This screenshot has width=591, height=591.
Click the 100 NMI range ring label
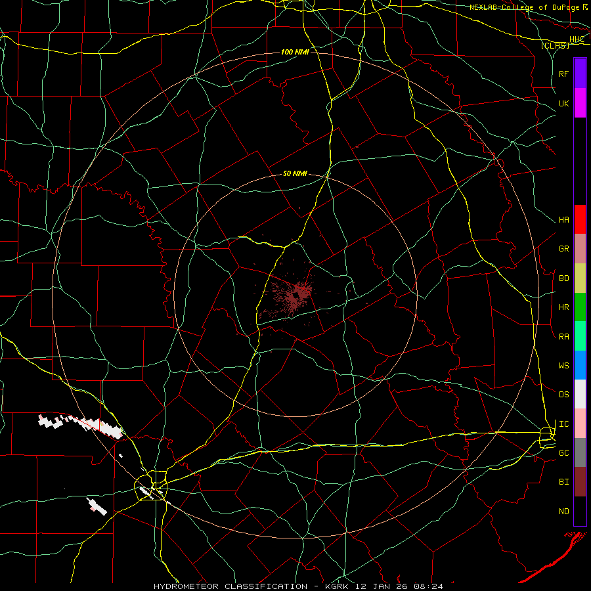[295, 52]
